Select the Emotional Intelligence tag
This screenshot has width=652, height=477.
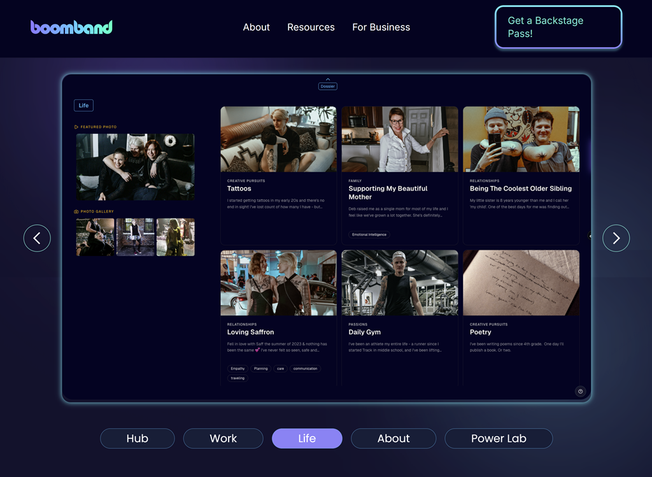369,234
